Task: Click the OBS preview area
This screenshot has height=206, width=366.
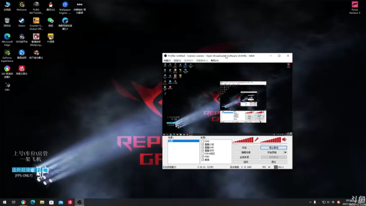Action: [x=227, y=99]
